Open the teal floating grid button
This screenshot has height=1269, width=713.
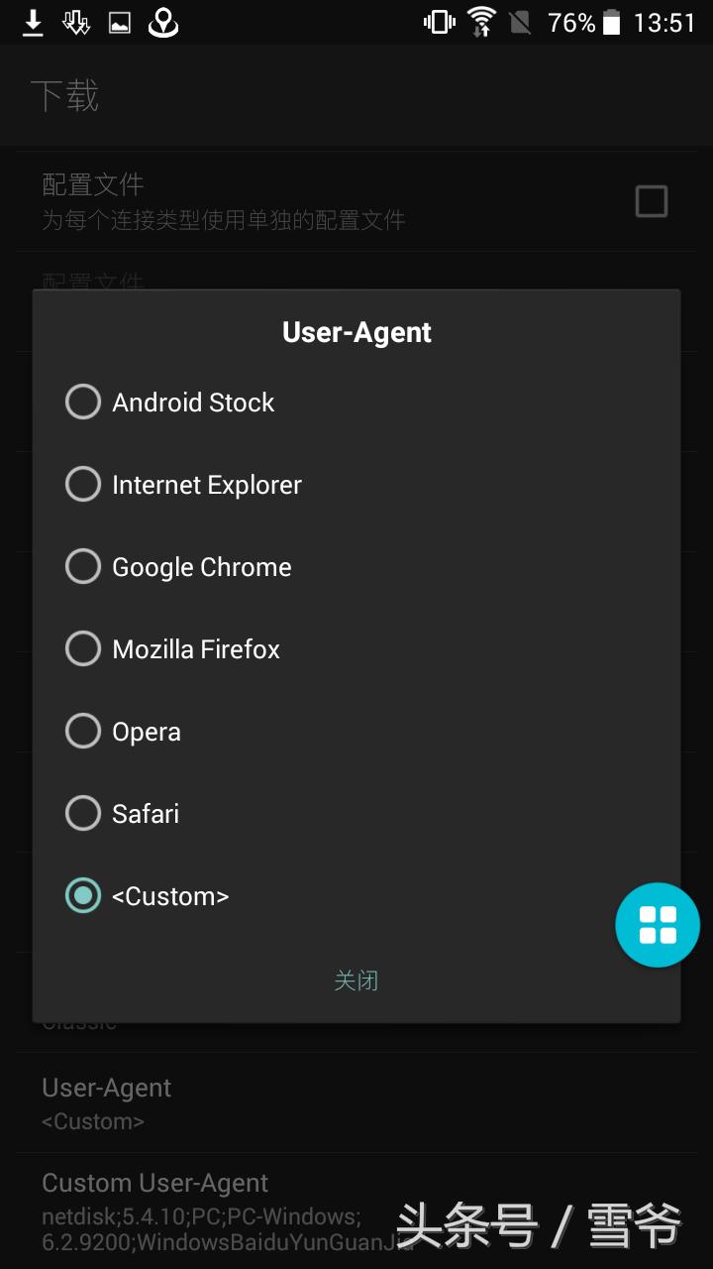pyautogui.click(x=658, y=925)
